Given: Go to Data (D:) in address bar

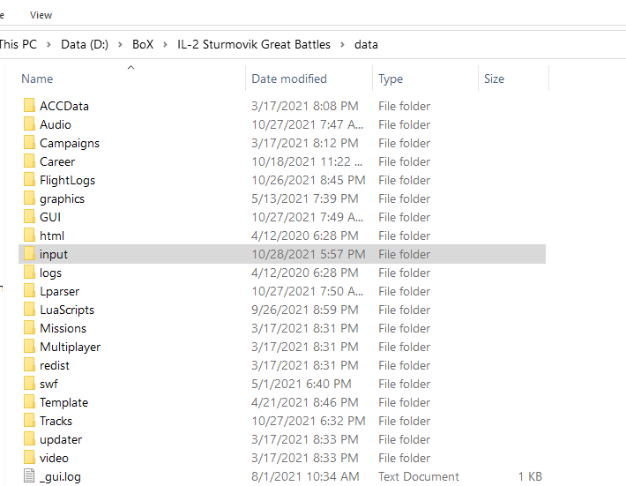Looking at the screenshot, I should tap(84, 44).
